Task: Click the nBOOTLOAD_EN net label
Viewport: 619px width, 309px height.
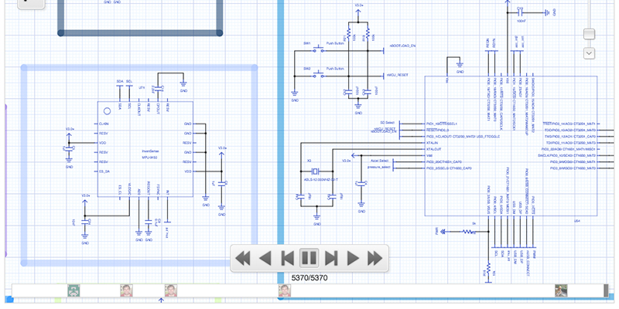Action: [402, 46]
